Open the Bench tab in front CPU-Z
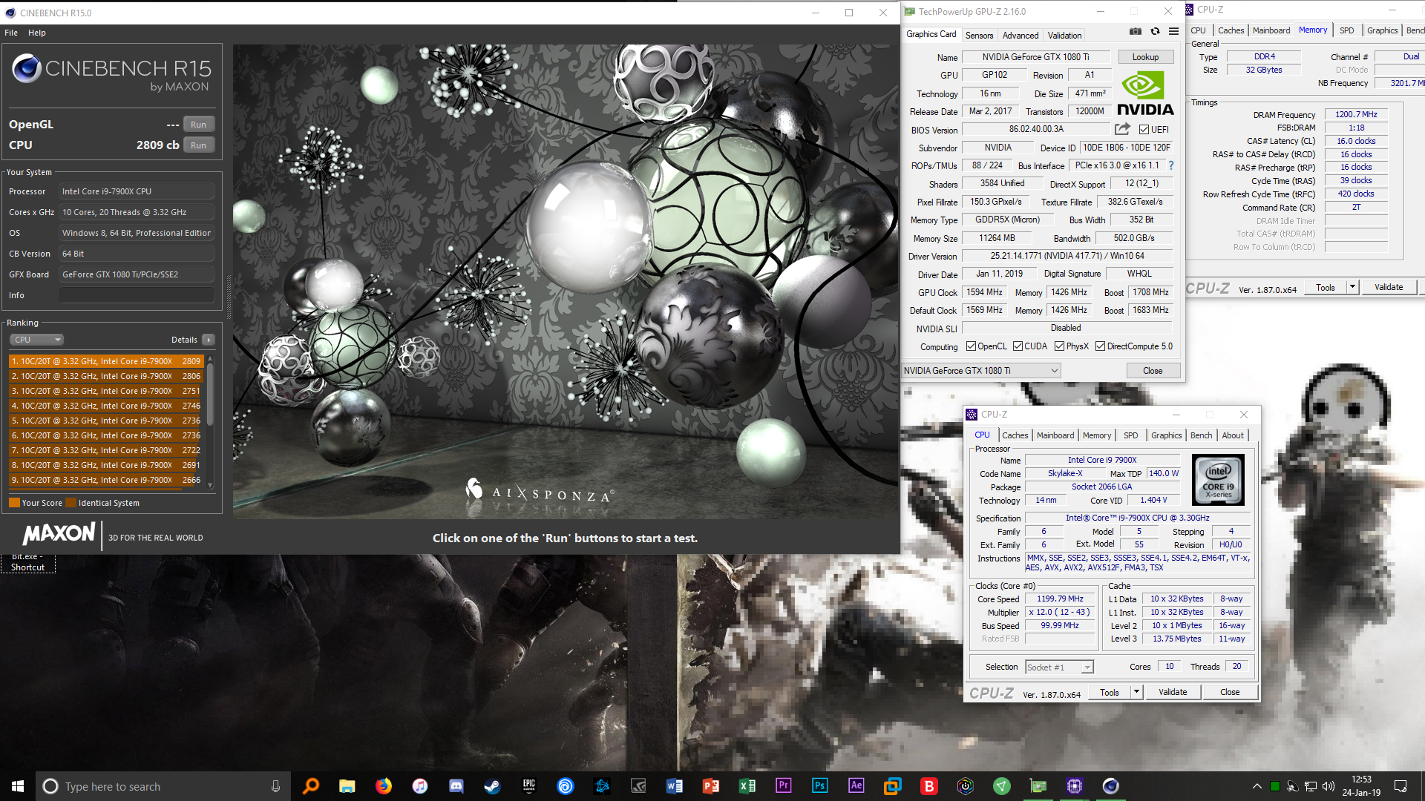Viewport: 1425px width, 801px height. 1201,435
